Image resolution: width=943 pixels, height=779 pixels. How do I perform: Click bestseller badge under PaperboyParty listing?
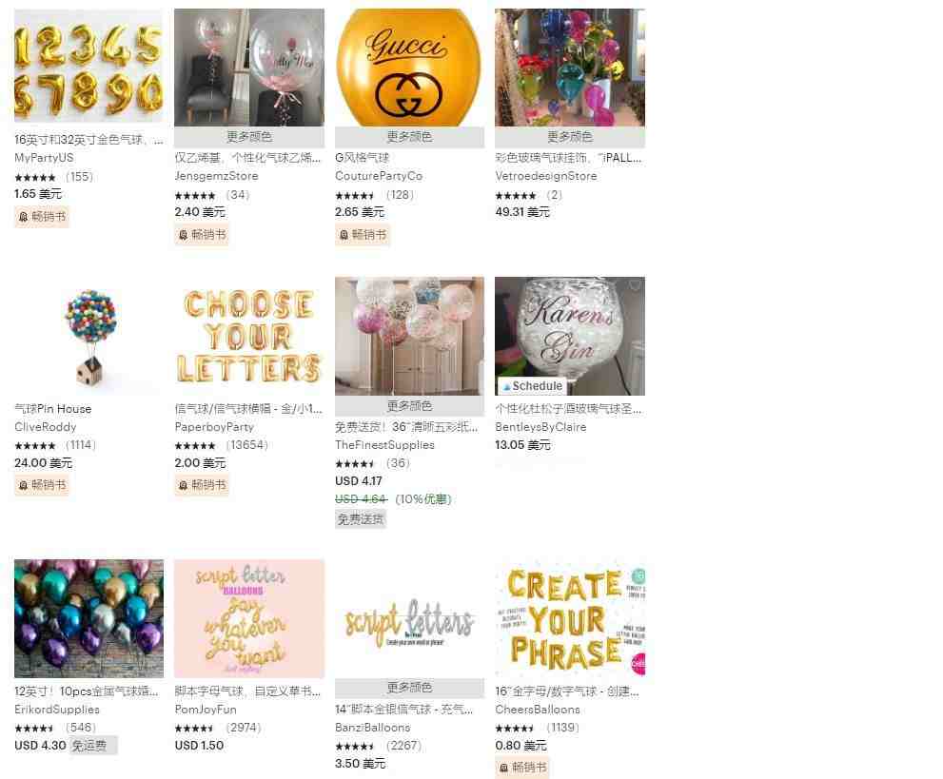(202, 484)
